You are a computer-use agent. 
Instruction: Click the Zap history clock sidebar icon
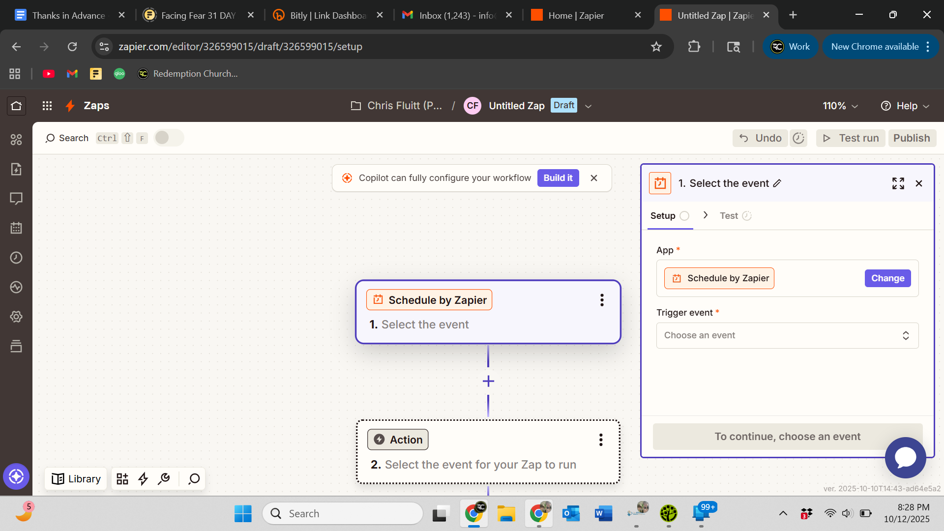click(x=16, y=258)
